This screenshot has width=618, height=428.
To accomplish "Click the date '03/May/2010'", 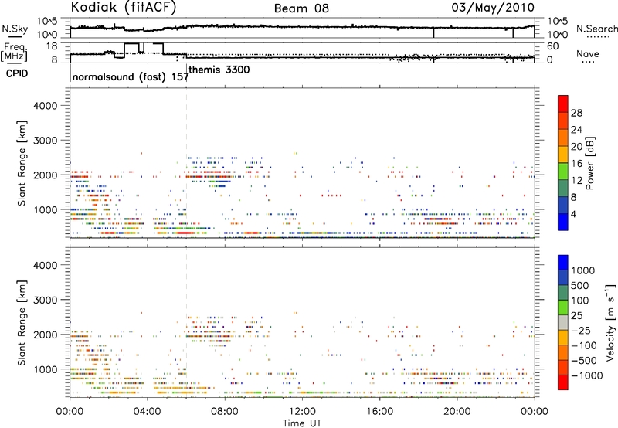I will tap(493, 8).
